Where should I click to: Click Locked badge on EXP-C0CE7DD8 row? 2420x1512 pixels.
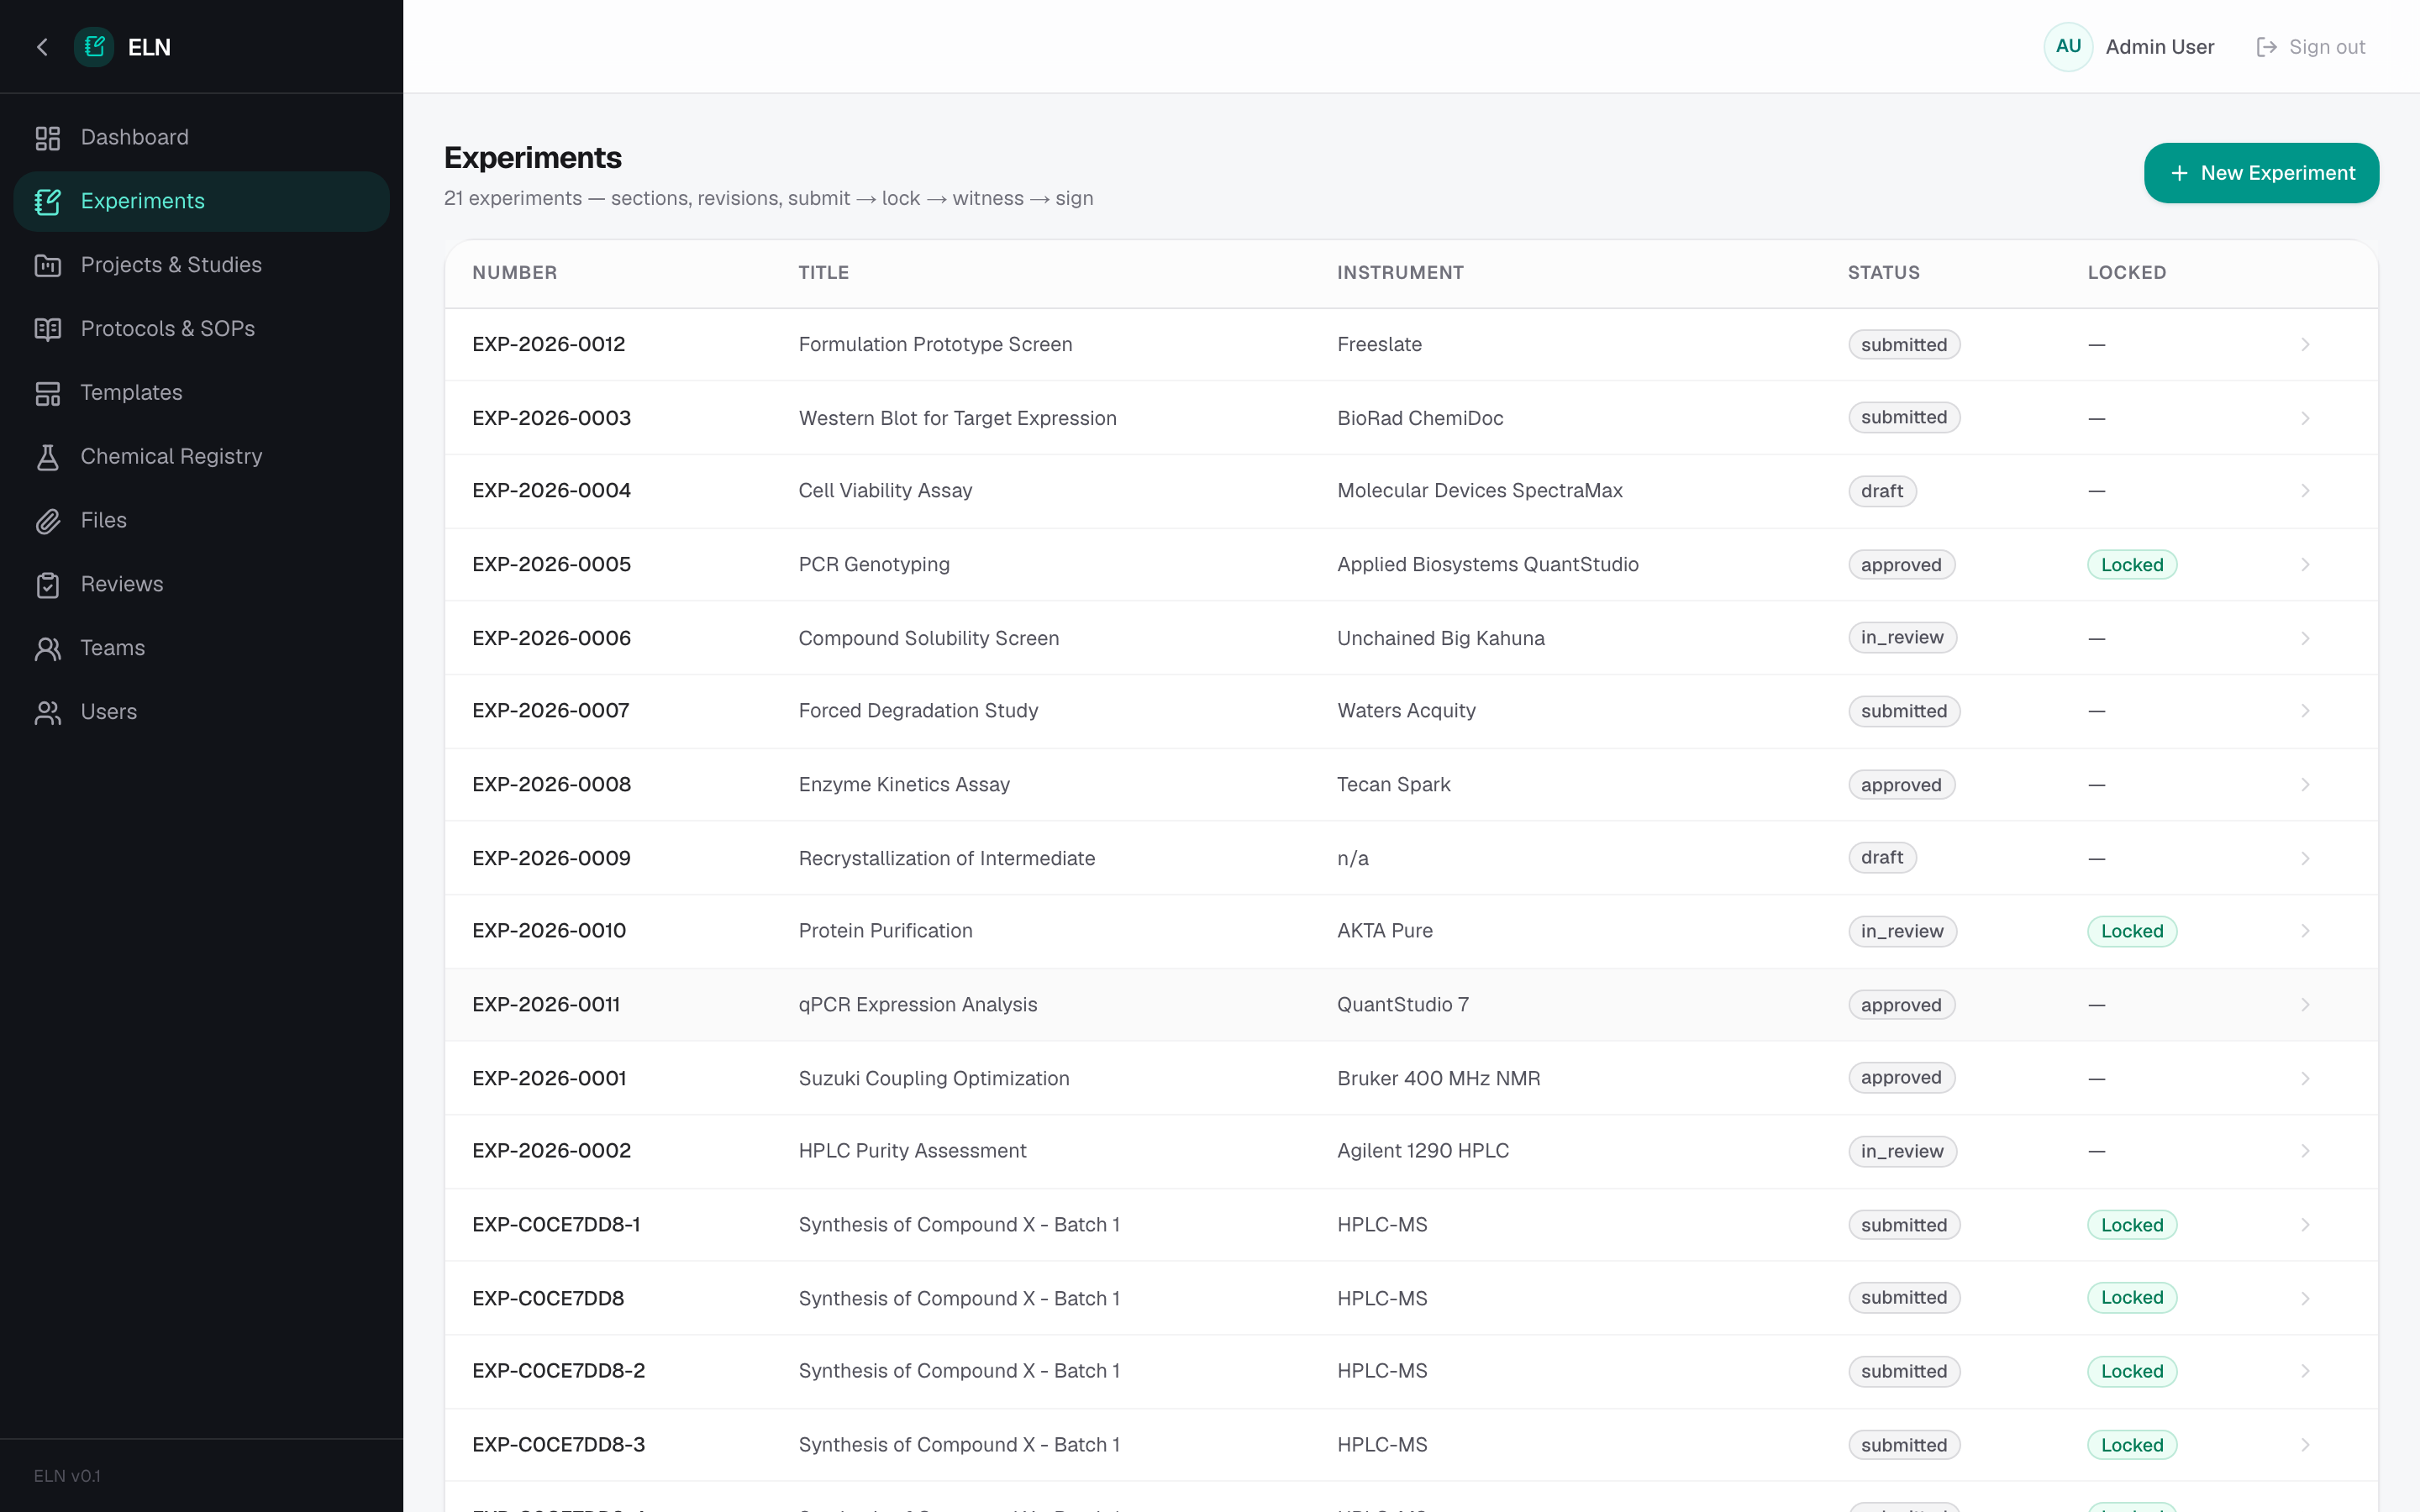(2131, 1298)
